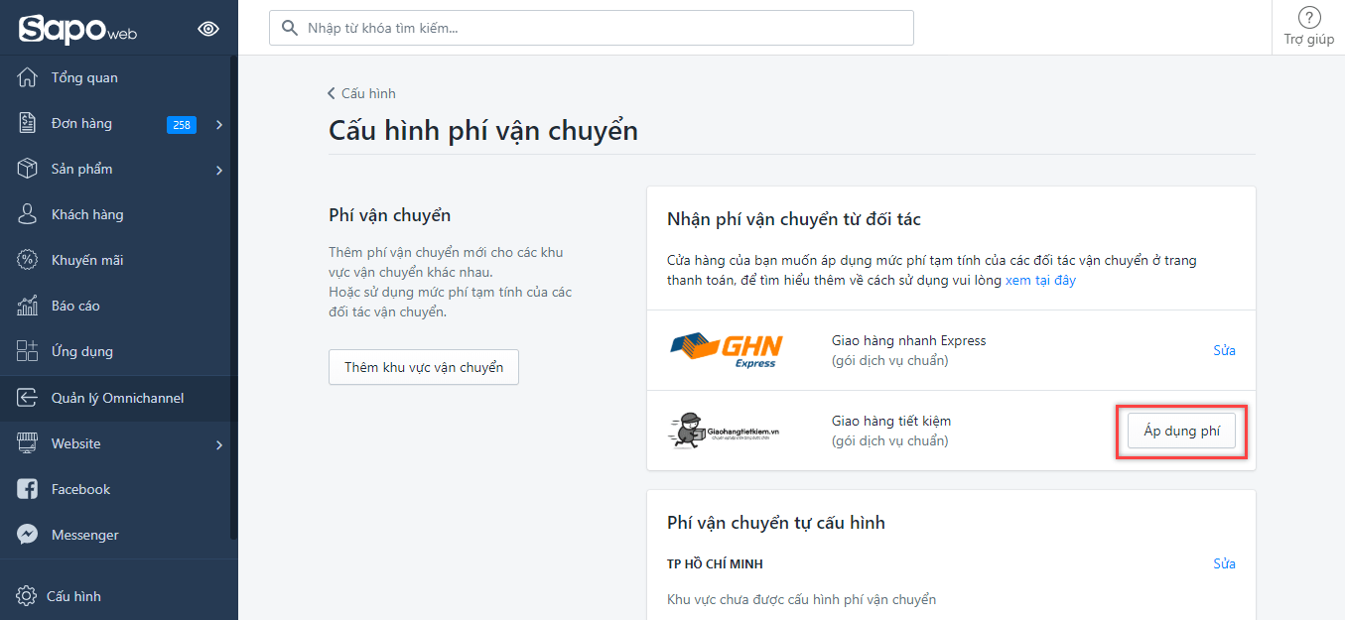The width and height of the screenshot is (1345, 620).
Task: Expand the Đơn hàng submenu arrow
Action: (x=219, y=124)
